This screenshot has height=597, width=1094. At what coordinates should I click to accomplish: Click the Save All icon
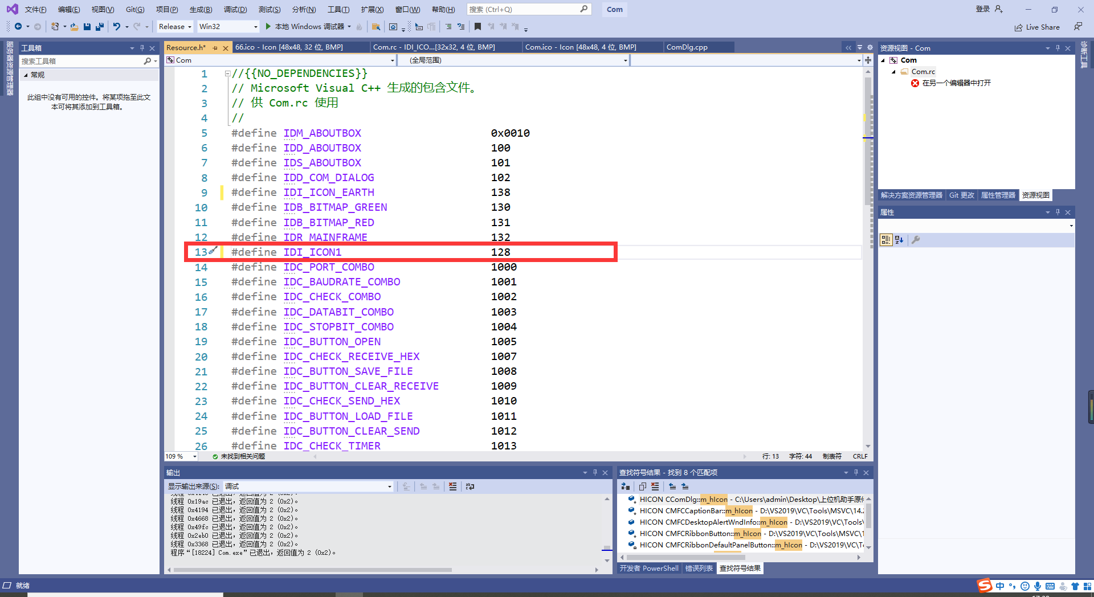(100, 26)
